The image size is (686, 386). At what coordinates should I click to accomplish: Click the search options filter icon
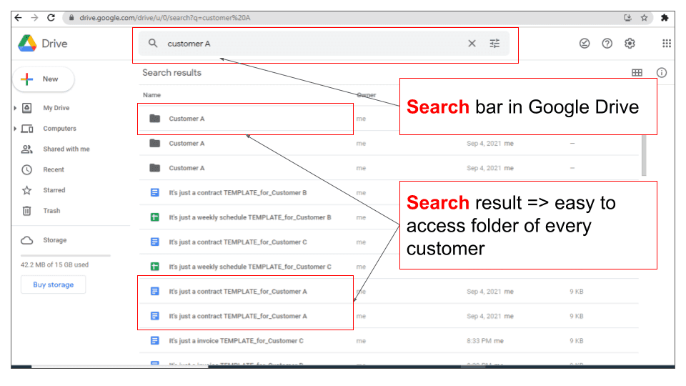[494, 44]
